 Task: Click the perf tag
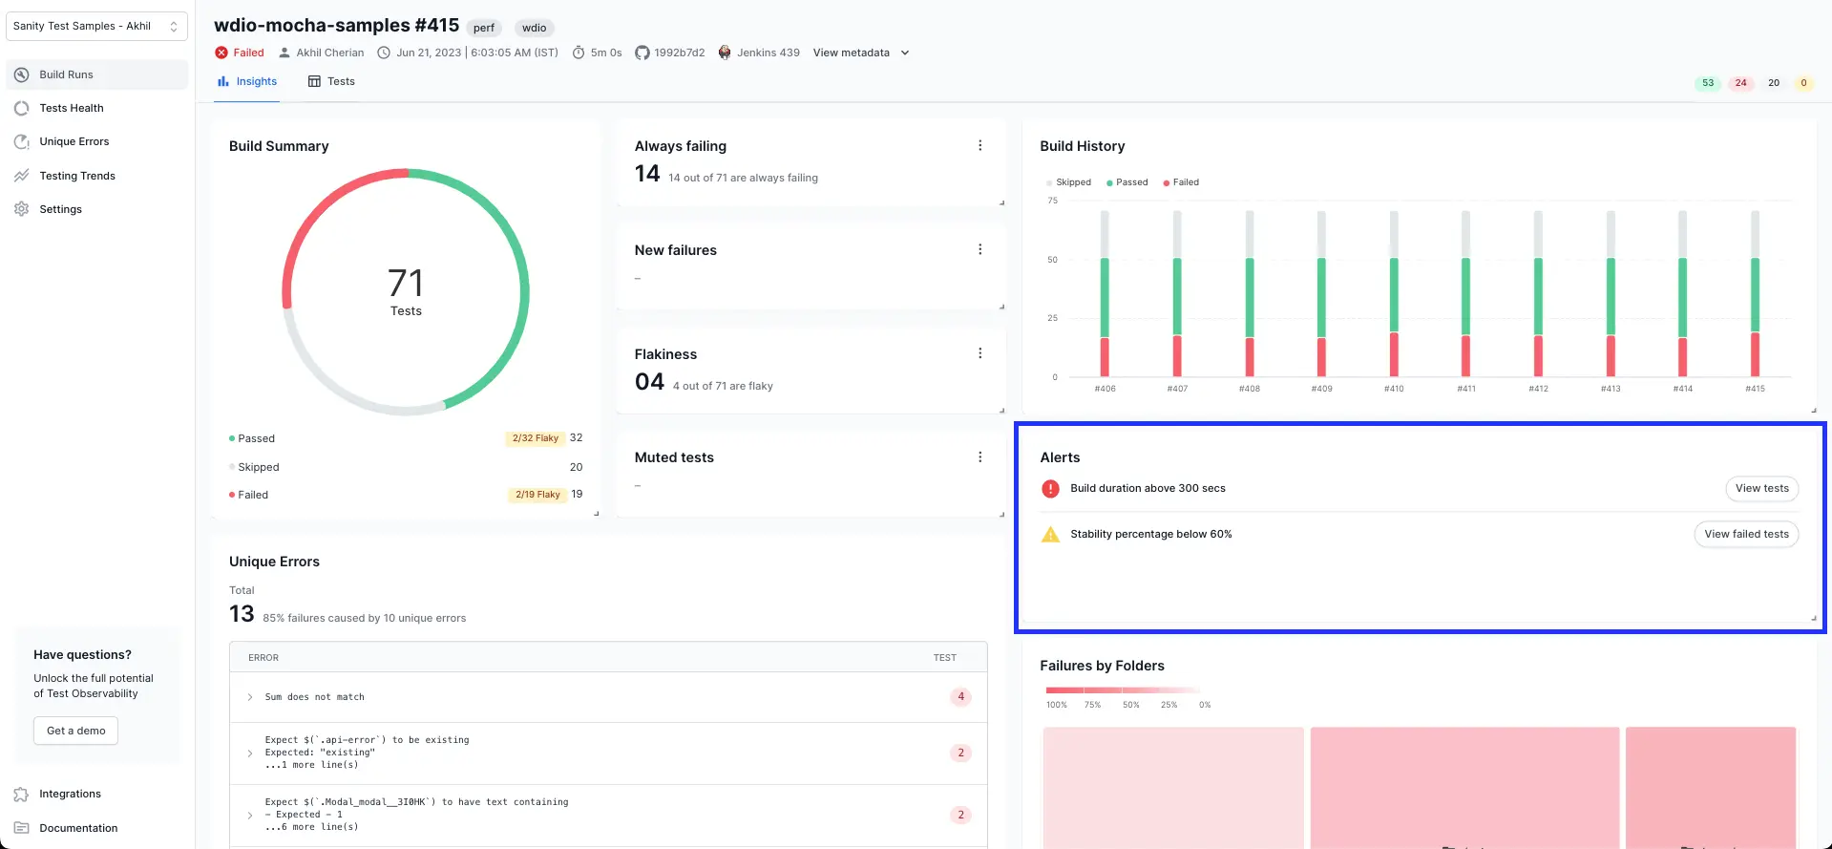click(484, 28)
